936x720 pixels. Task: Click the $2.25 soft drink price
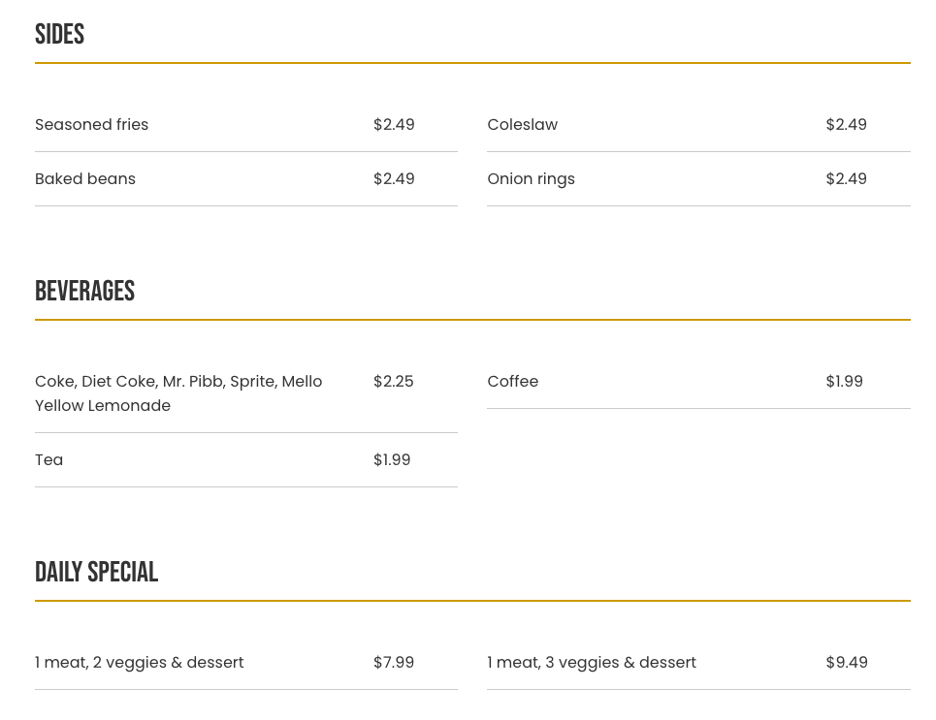point(394,382)
